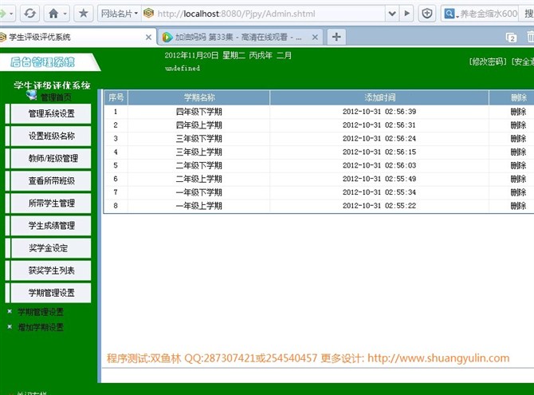Click the time 2012-10-31 02:55:22
534x395 pixels.
tap(379, 206)
